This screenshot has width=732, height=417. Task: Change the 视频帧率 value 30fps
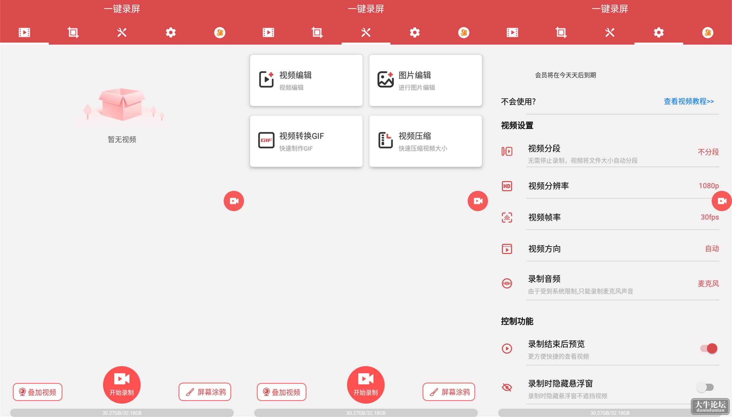[710, 217]
